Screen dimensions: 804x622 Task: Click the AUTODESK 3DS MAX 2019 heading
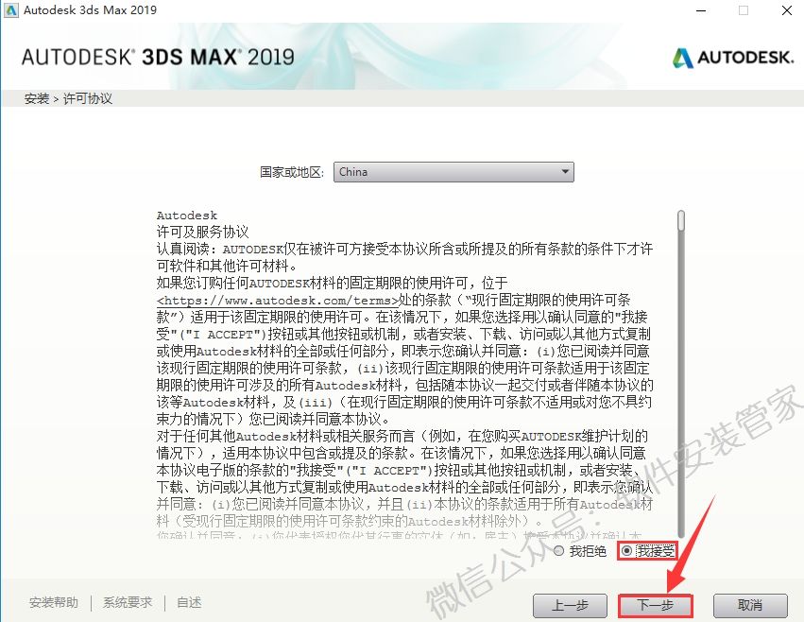(158, 57)
